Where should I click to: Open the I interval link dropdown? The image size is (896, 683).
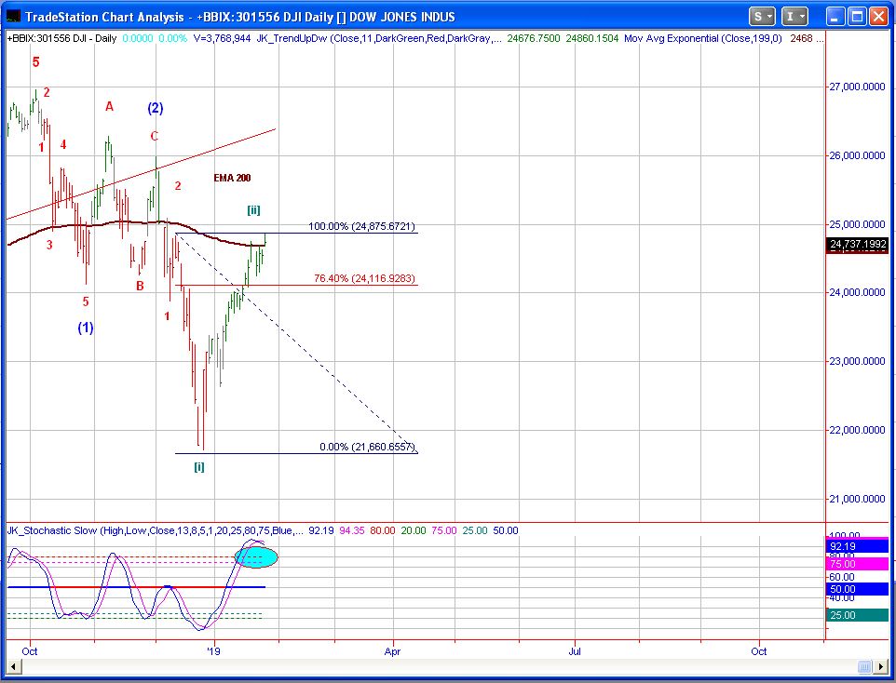pos(794,17)
